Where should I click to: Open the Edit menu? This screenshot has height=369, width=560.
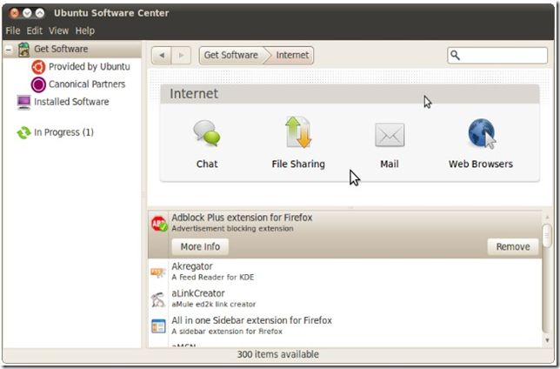pyautogui.click(x=34, y=30)
